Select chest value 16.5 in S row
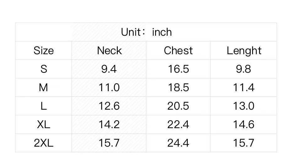Screen dimensions: 292x167 (178, 69)
